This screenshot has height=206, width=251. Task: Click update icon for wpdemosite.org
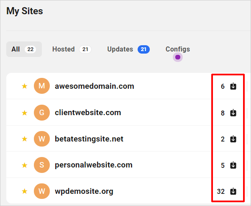point(233,191)
